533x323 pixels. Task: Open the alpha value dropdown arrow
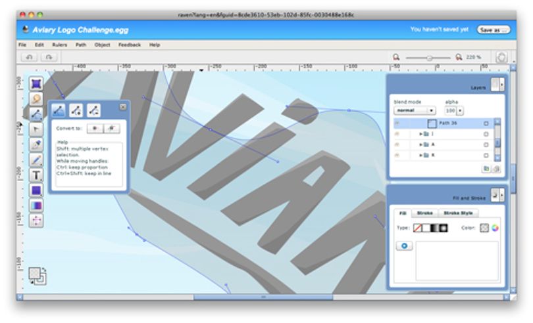[x=460, y=110]
